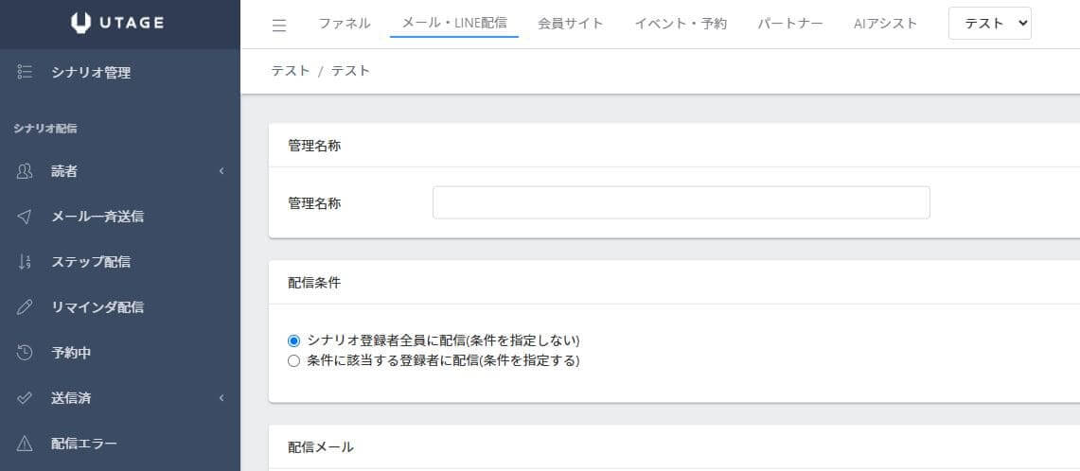Screen dimensions: 1080x471
Task: Select シナリオ登録者全員に配信 radio option
Action: click(294, 340)
